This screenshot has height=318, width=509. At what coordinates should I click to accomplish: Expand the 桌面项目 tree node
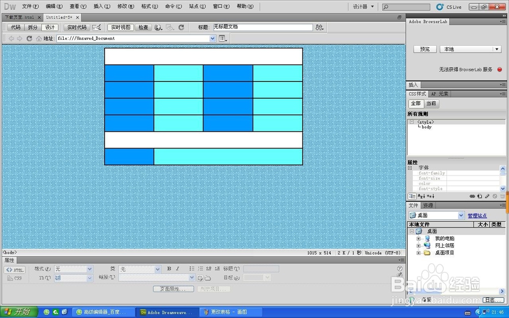418,253
